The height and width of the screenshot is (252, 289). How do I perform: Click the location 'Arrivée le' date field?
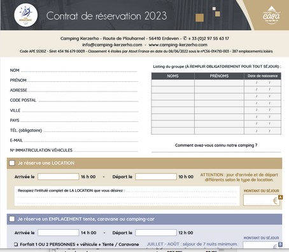point(59,176)
